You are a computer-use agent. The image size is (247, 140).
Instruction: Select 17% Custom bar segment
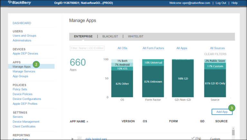click(x=215, y=66)
